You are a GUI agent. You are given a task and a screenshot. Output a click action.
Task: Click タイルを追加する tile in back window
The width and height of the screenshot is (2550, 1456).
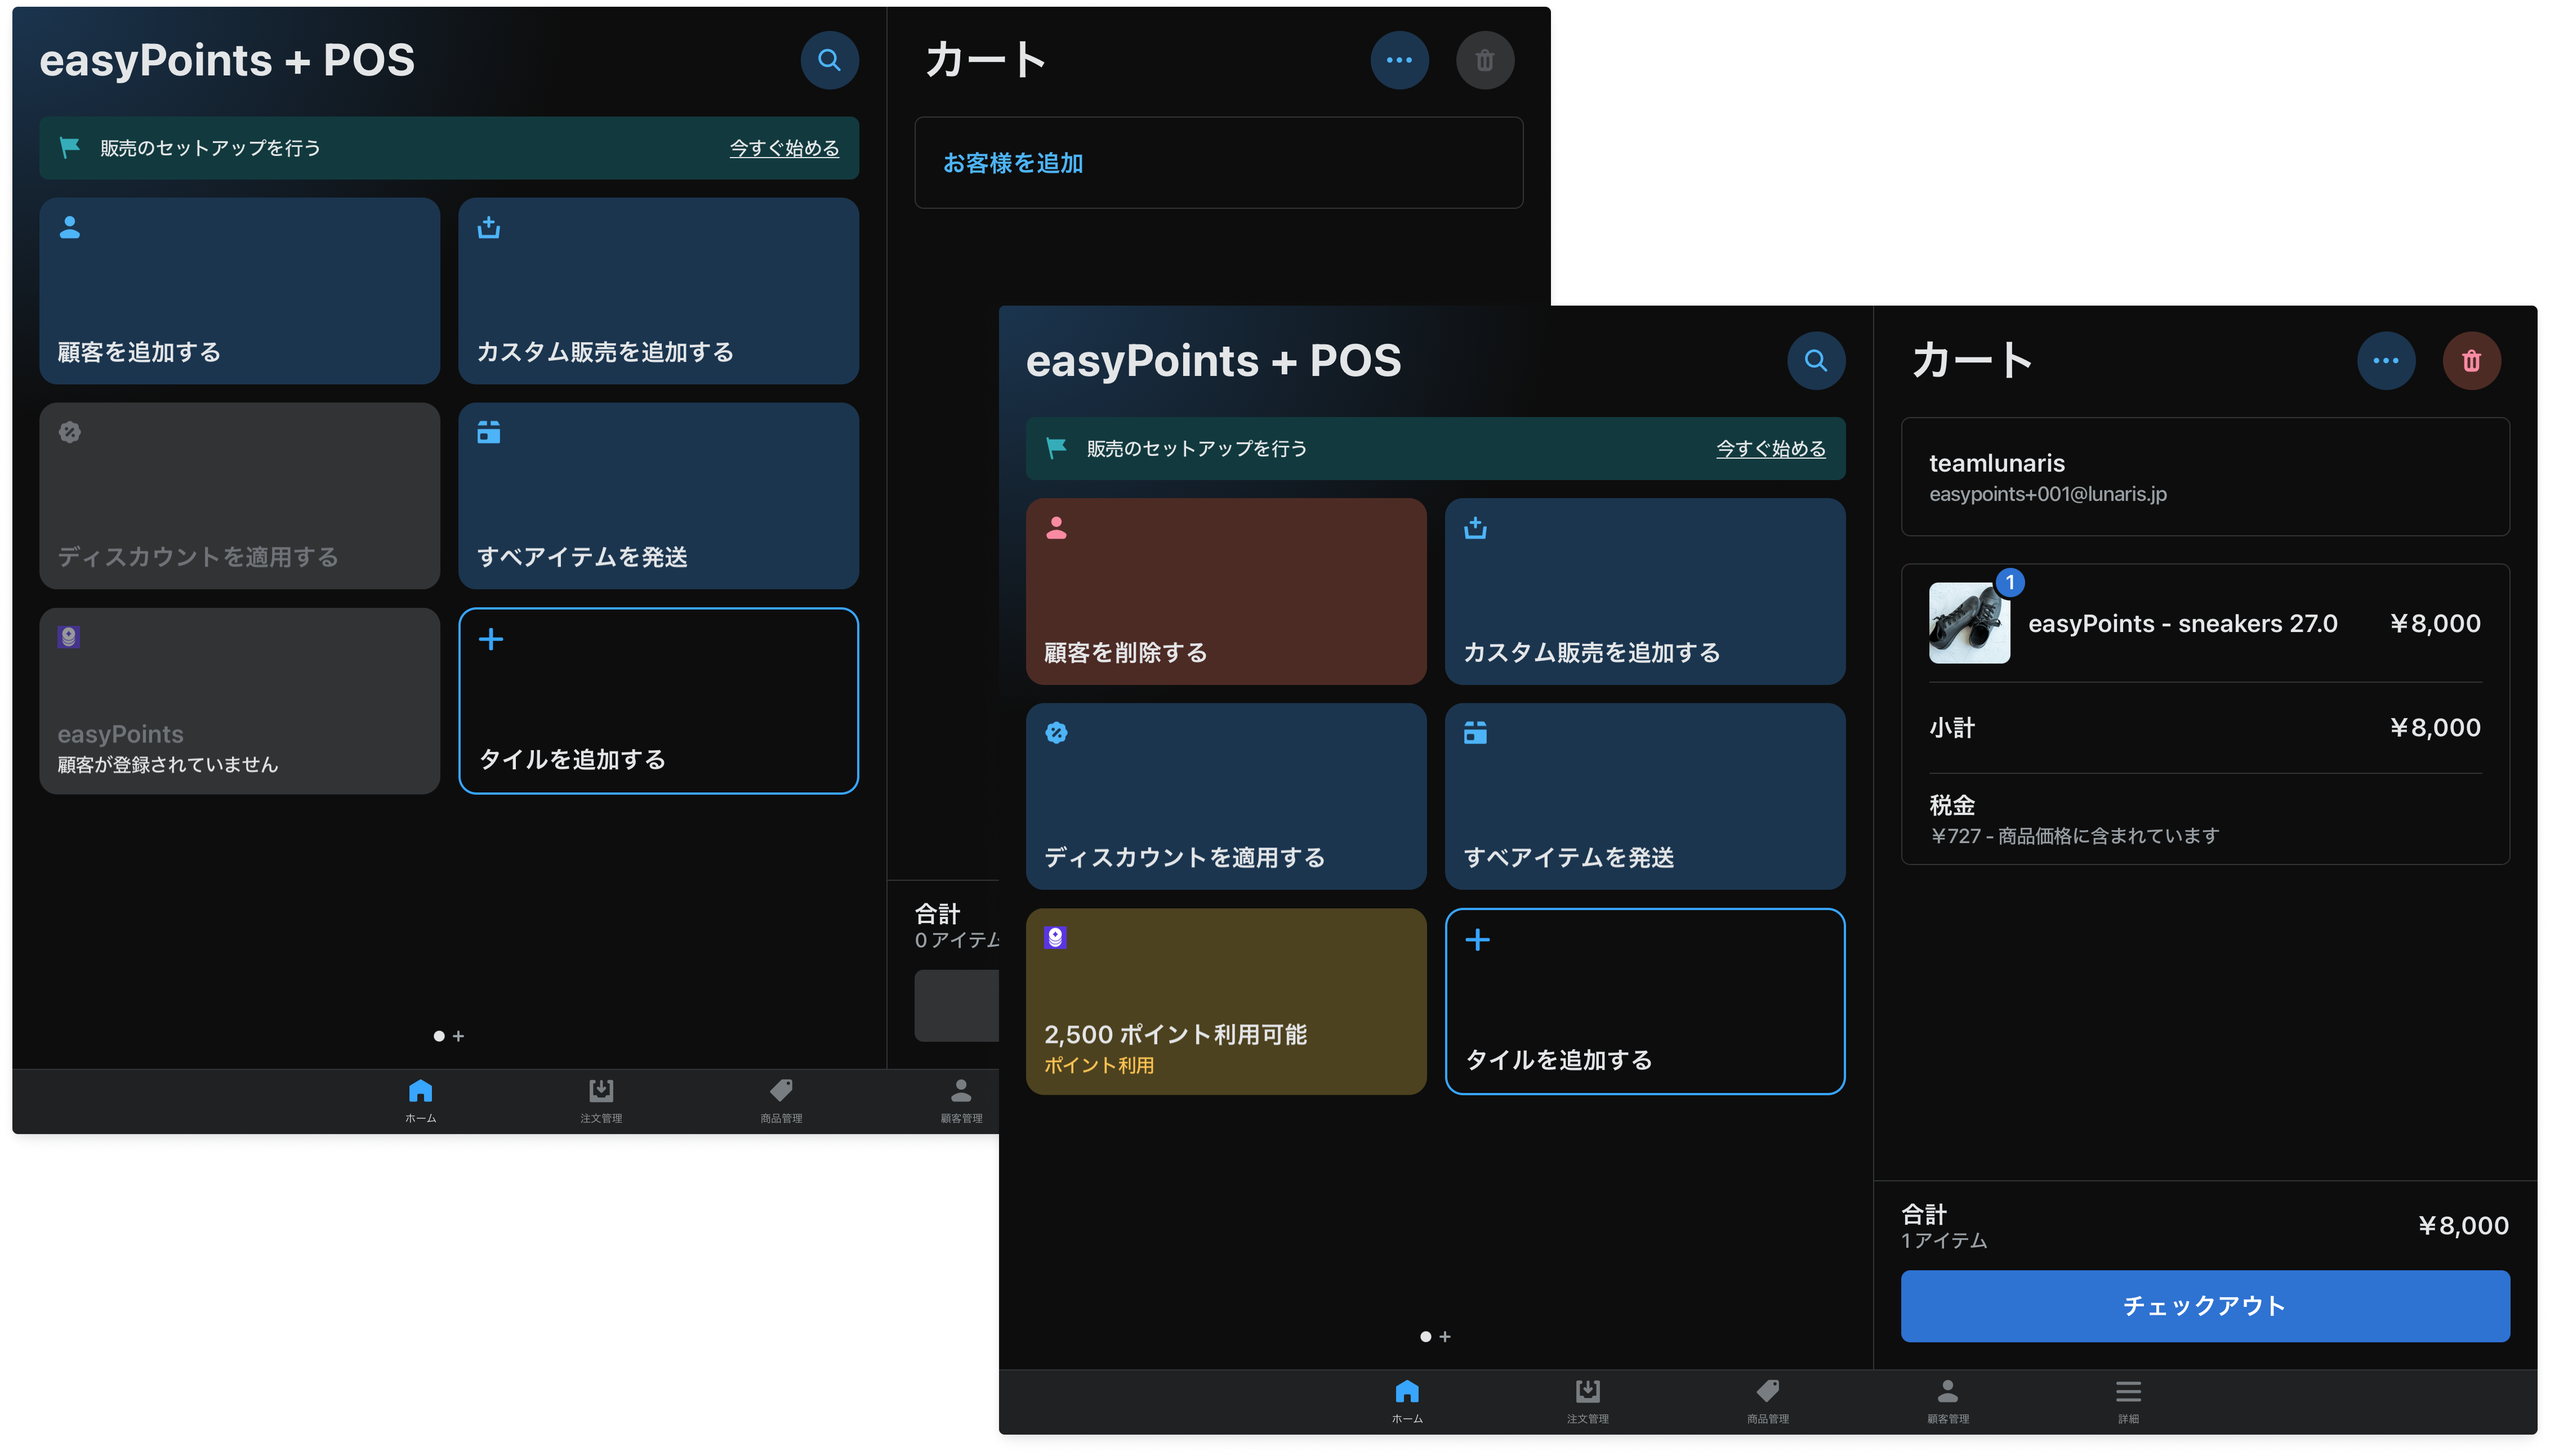click(x=658, y=700)
